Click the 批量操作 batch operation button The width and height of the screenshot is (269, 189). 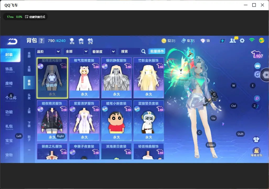click(x=157, y=51)
